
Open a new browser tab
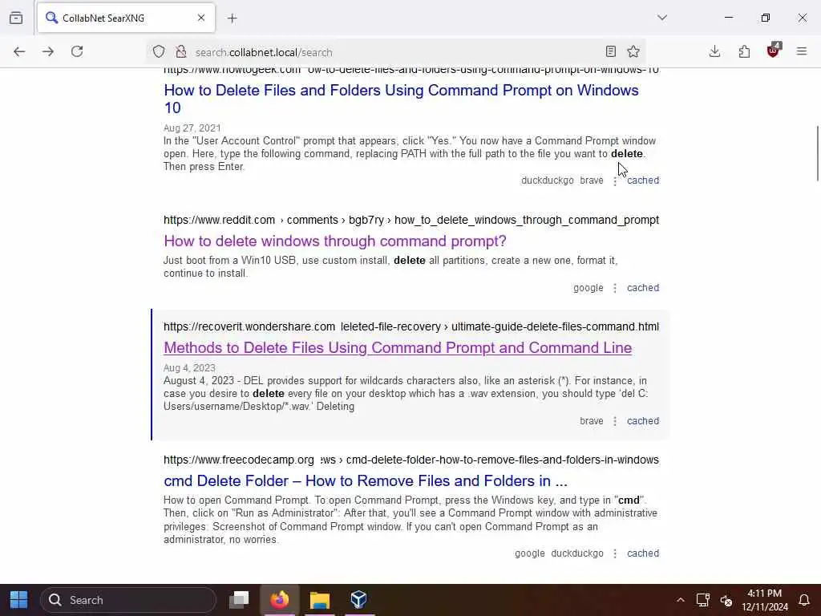coord(233,18)
